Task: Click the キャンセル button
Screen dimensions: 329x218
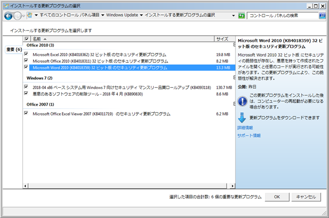Action: point(306,197)
